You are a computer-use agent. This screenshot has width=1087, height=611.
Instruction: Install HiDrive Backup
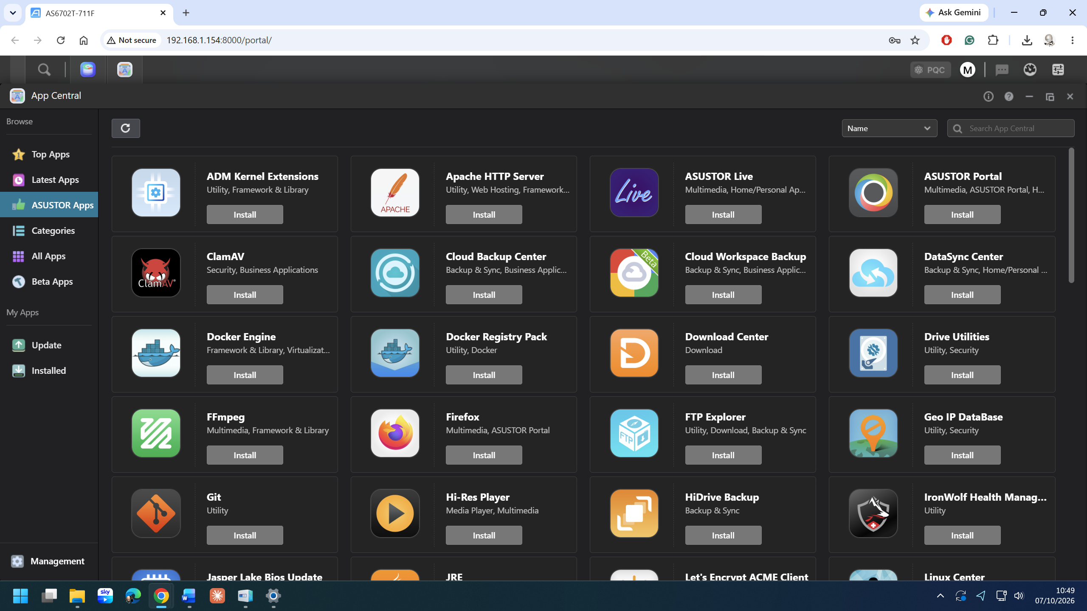[x=723, y=535]
